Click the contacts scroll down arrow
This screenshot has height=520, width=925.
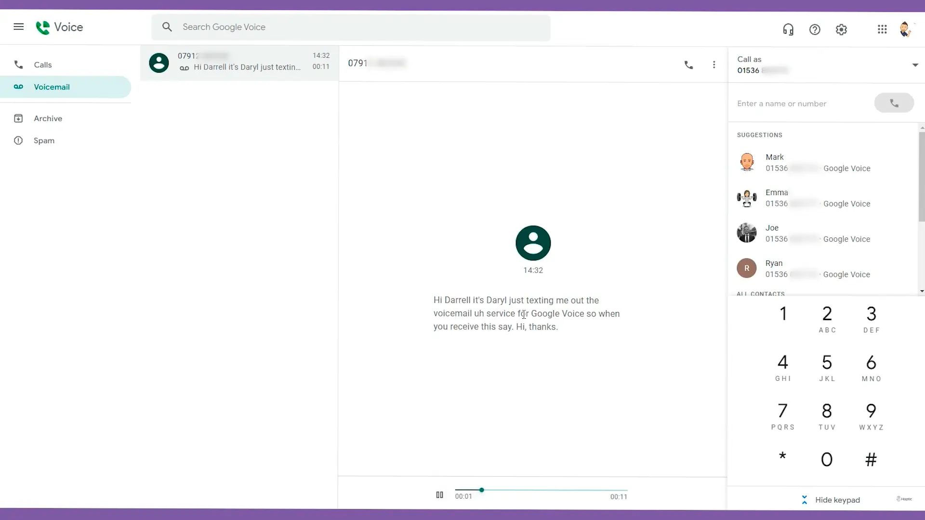coord(922,291)
